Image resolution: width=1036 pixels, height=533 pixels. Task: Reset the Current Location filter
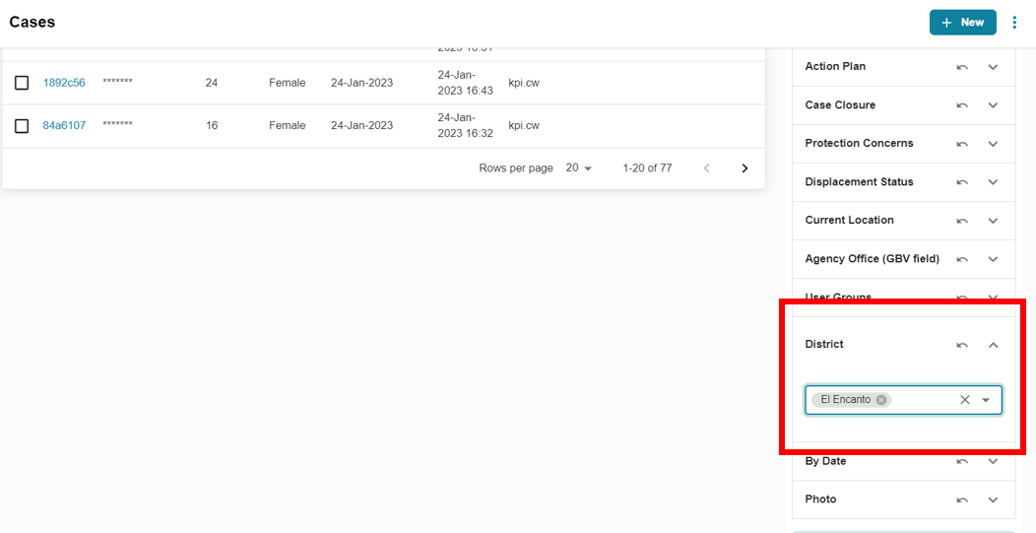click(963, 221)
